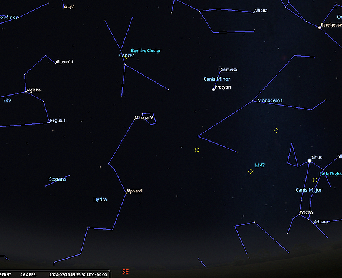342x278 pixels.
Task: Click the Canis Minor constellation label
Action: tap(217, 79)
